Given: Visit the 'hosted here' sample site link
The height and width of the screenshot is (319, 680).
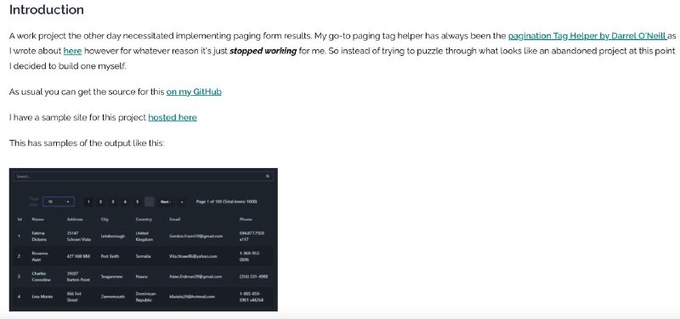Looking at the screenshot, I should tap(173, 117).
